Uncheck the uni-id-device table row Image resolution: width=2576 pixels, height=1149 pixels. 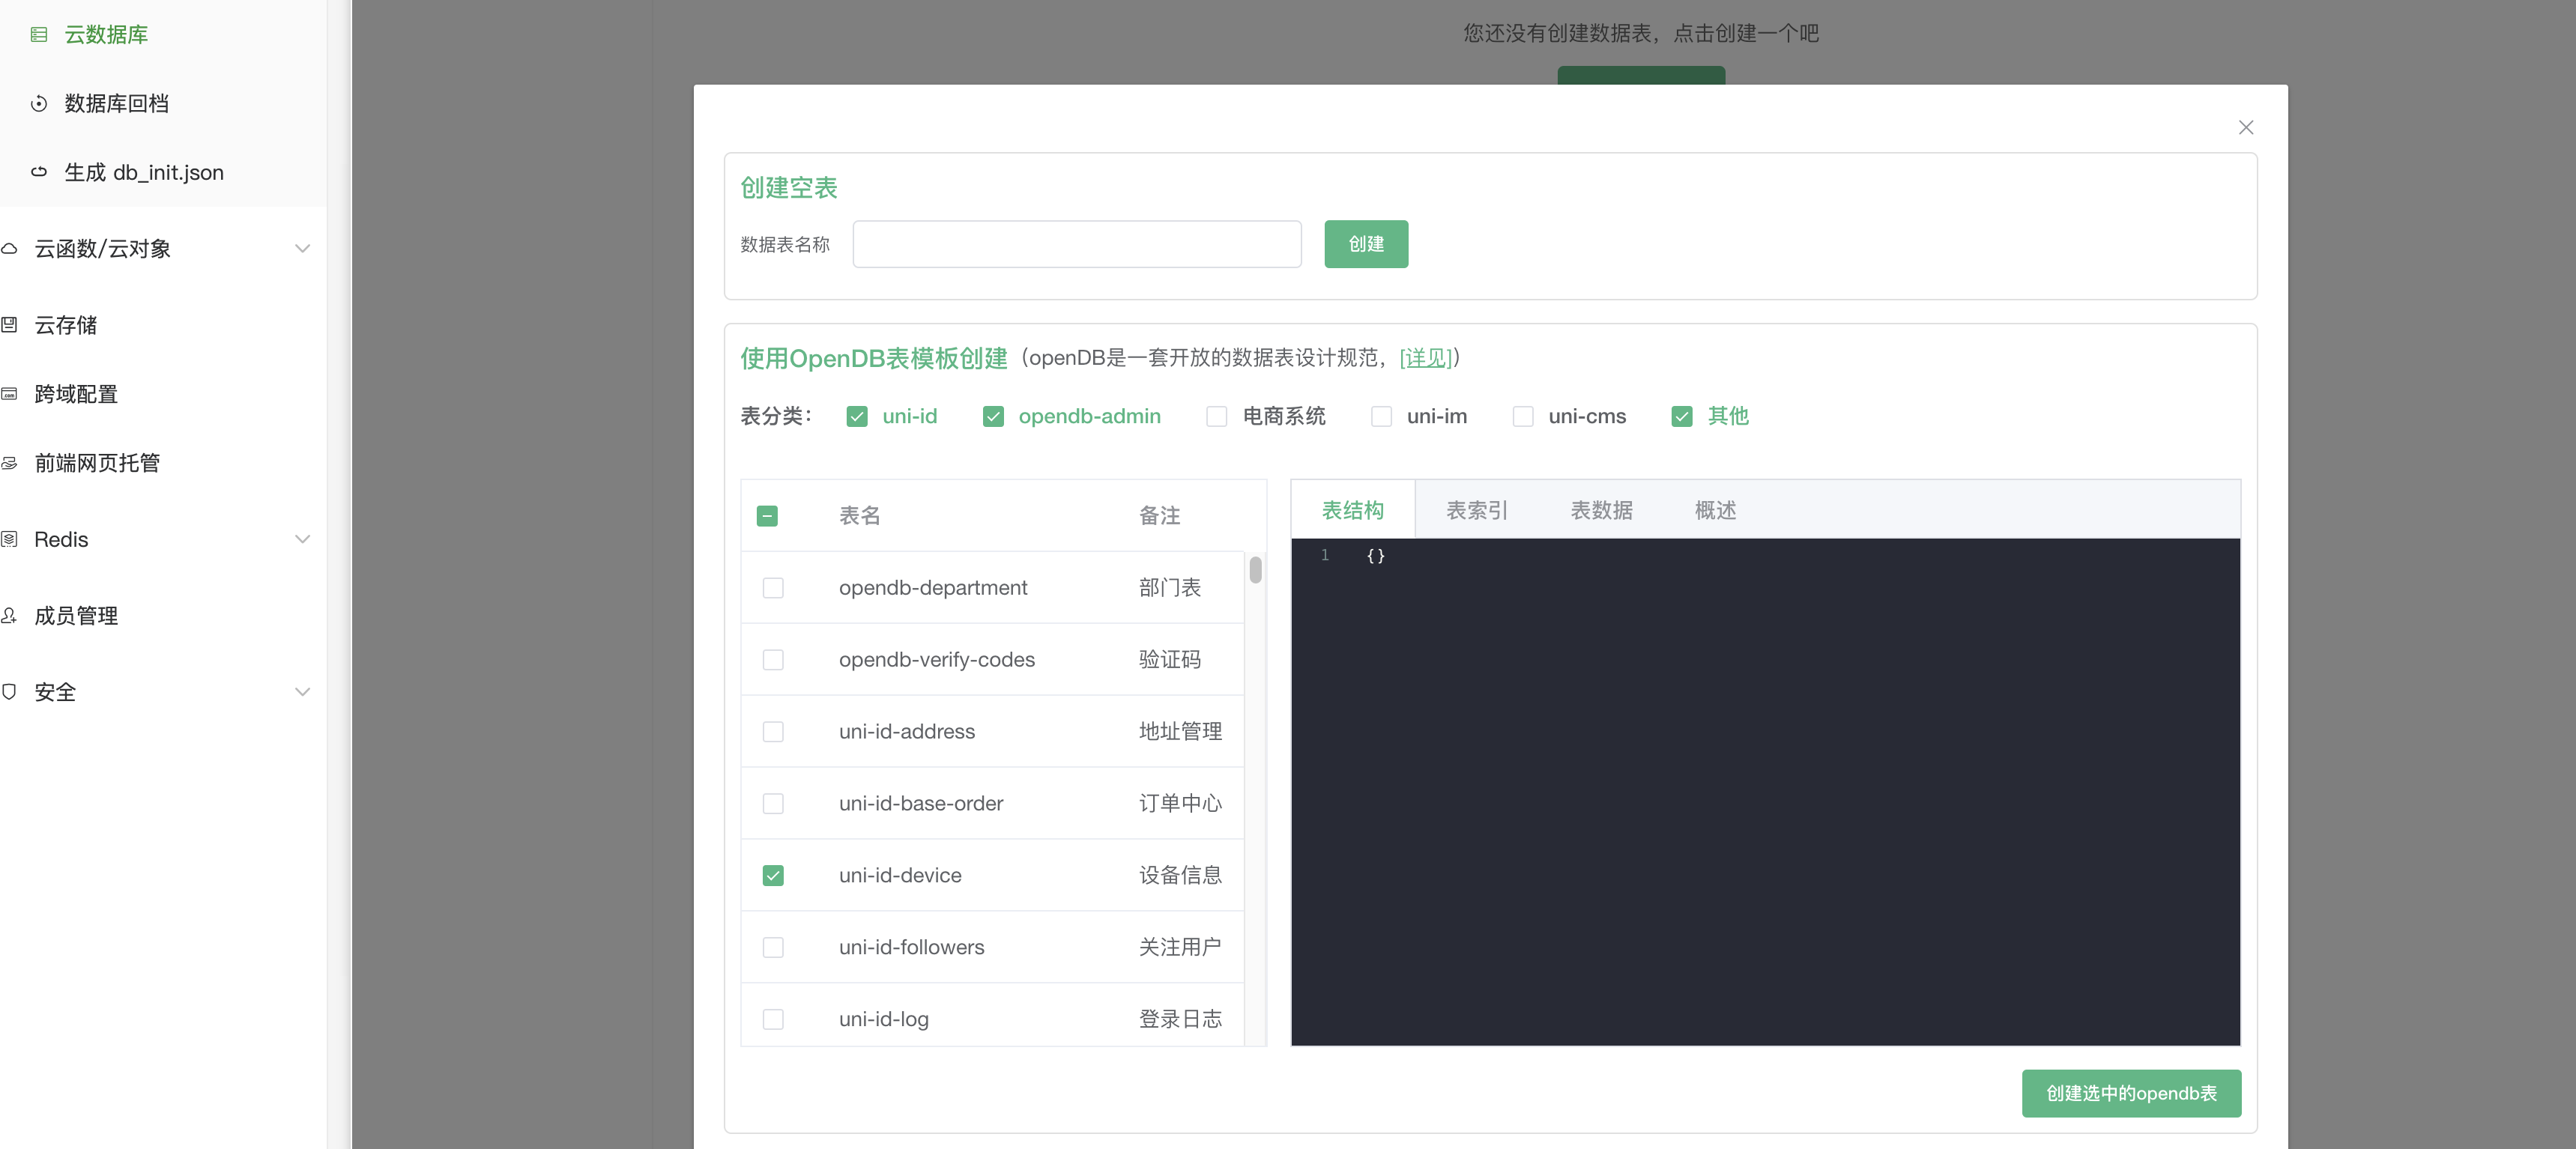click(773, 876)
